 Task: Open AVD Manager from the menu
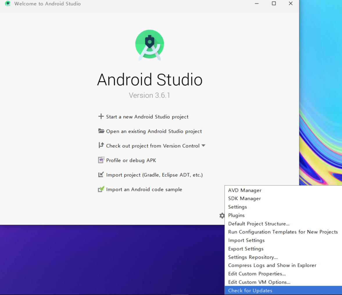[283, 190]
